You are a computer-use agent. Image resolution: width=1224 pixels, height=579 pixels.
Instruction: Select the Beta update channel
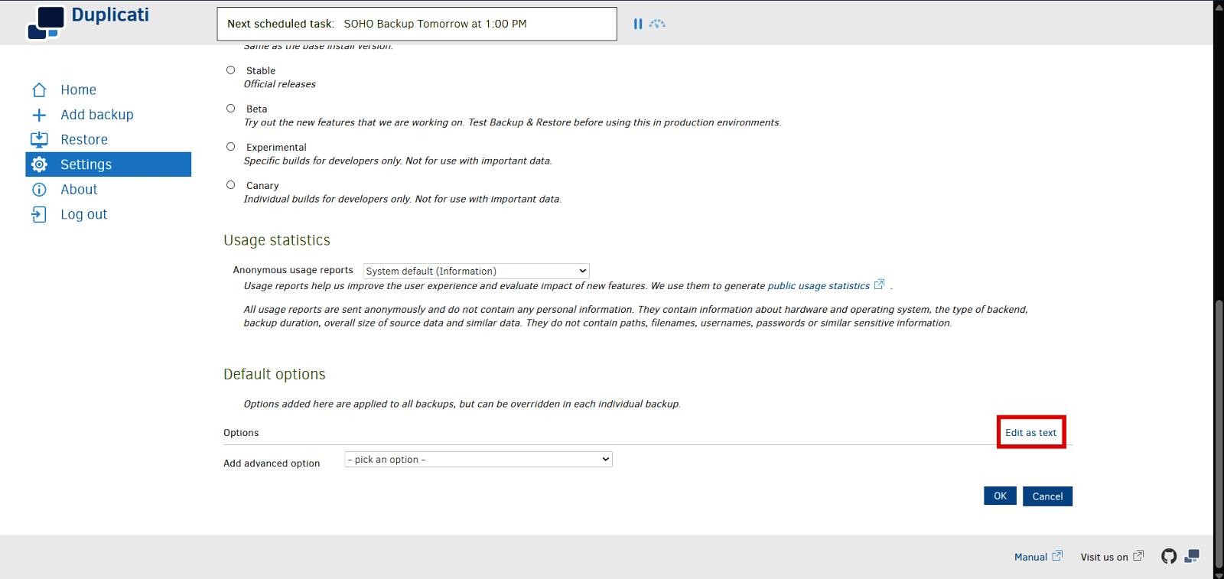[x=230, y=109]
